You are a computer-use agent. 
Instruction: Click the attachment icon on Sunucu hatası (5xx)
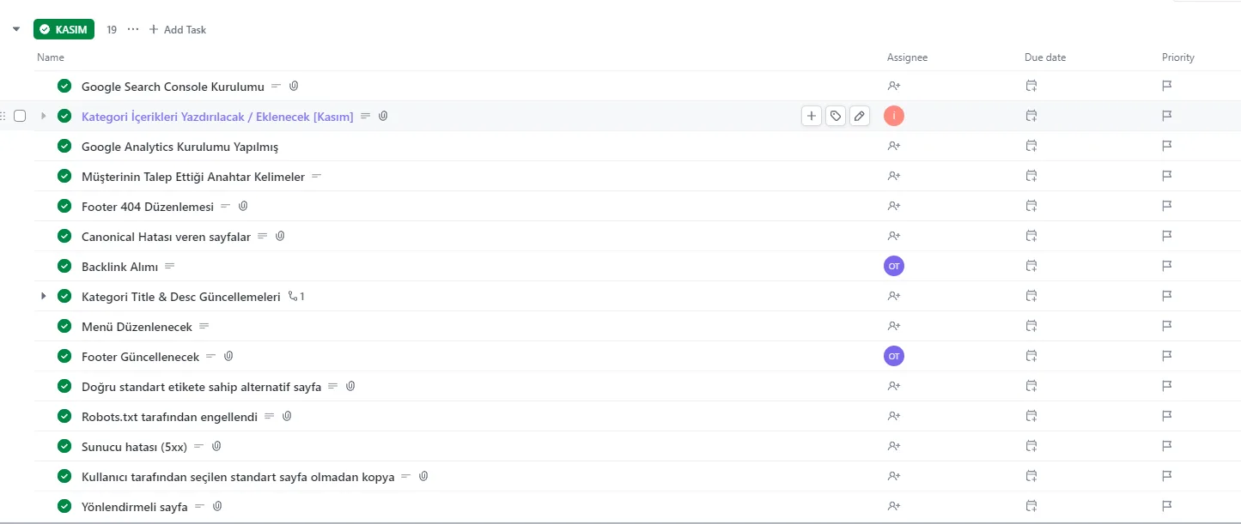[x=216, y=446]
